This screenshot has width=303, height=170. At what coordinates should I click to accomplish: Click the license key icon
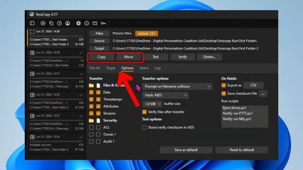[x=103, y=23]
